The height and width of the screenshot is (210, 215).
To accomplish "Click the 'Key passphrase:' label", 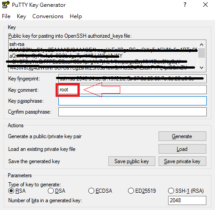I will (26, 101).
